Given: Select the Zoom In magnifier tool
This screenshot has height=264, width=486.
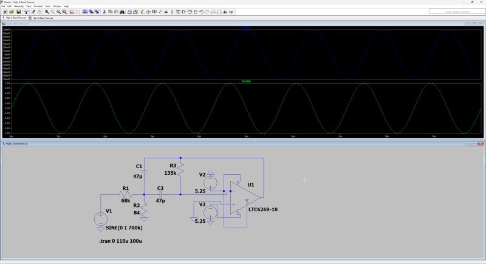Looking at the screenshot, I should (47, 12).
